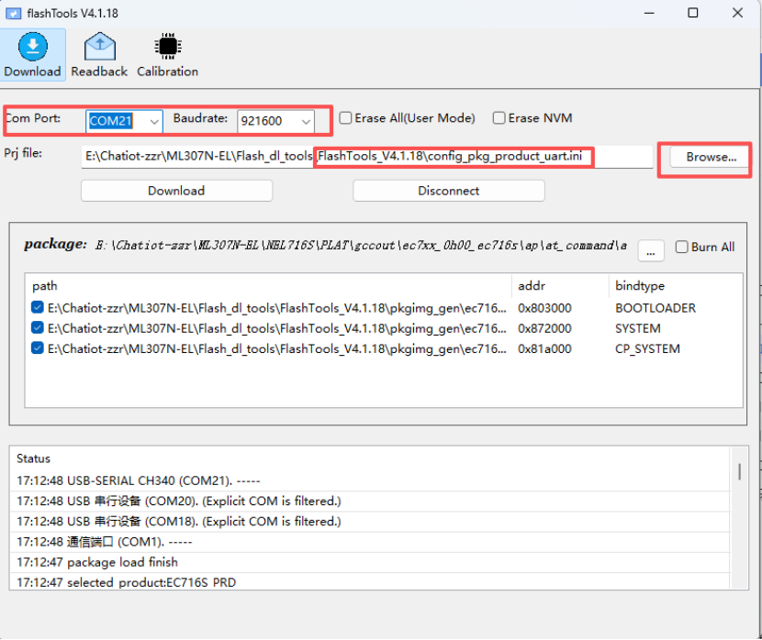Screen dimensions: 762x640
Task: Click the COM20 filtered log line
Action: [x=369, y=501]
